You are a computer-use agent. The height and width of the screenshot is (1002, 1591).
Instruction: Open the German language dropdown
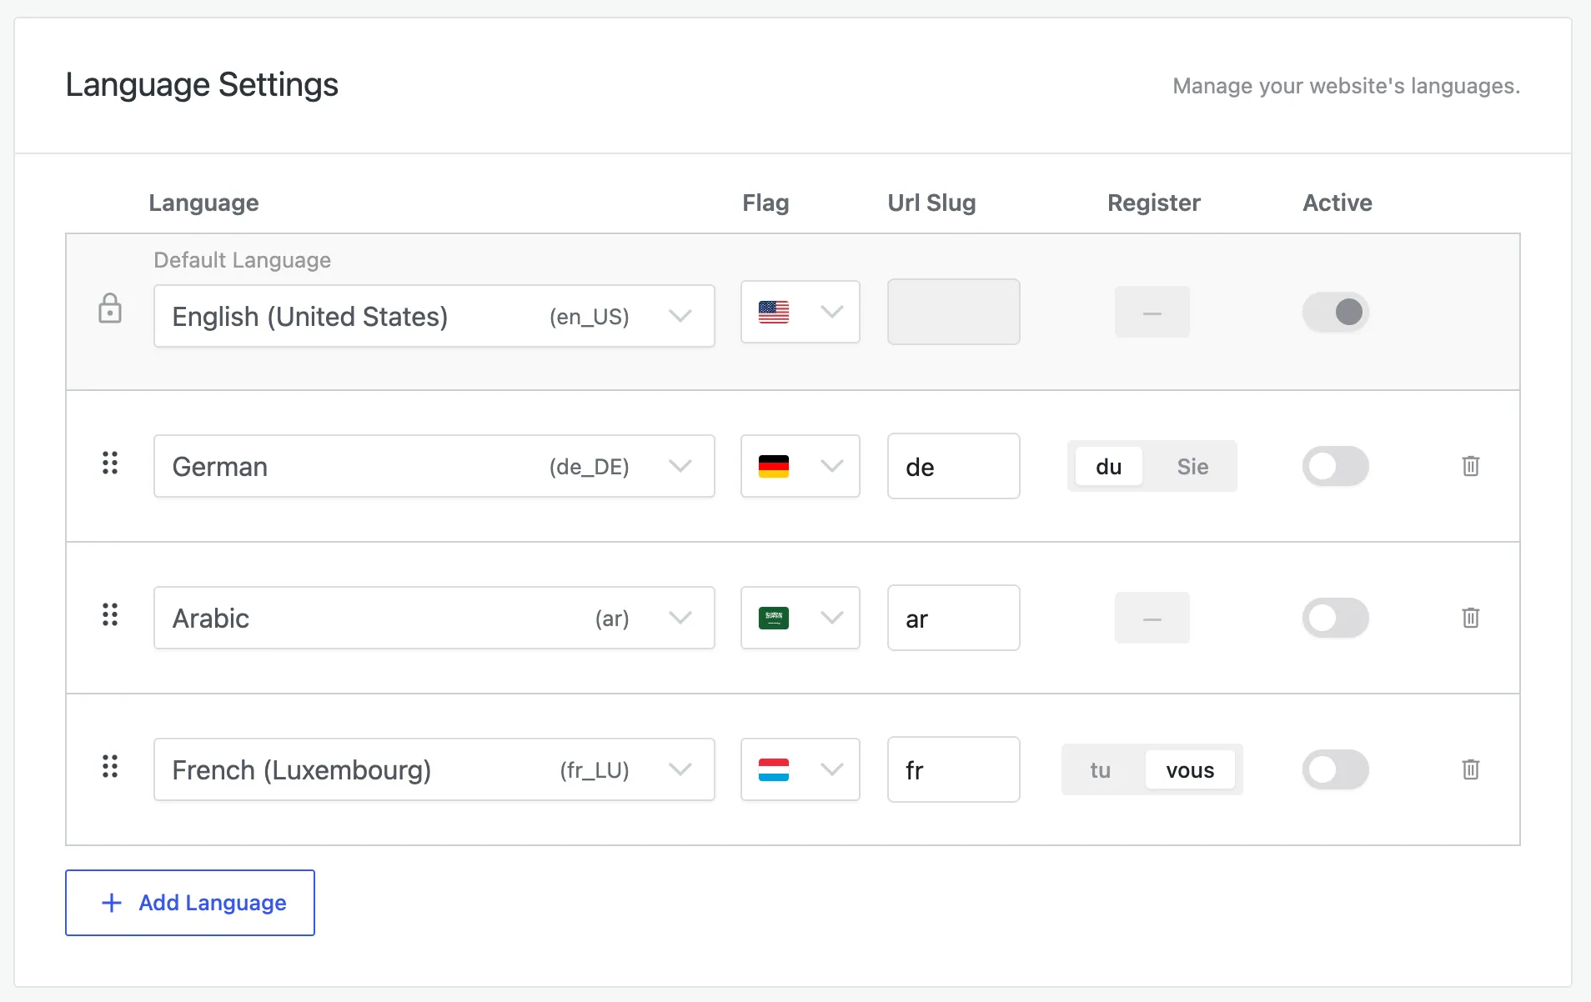tap(434, 466)
